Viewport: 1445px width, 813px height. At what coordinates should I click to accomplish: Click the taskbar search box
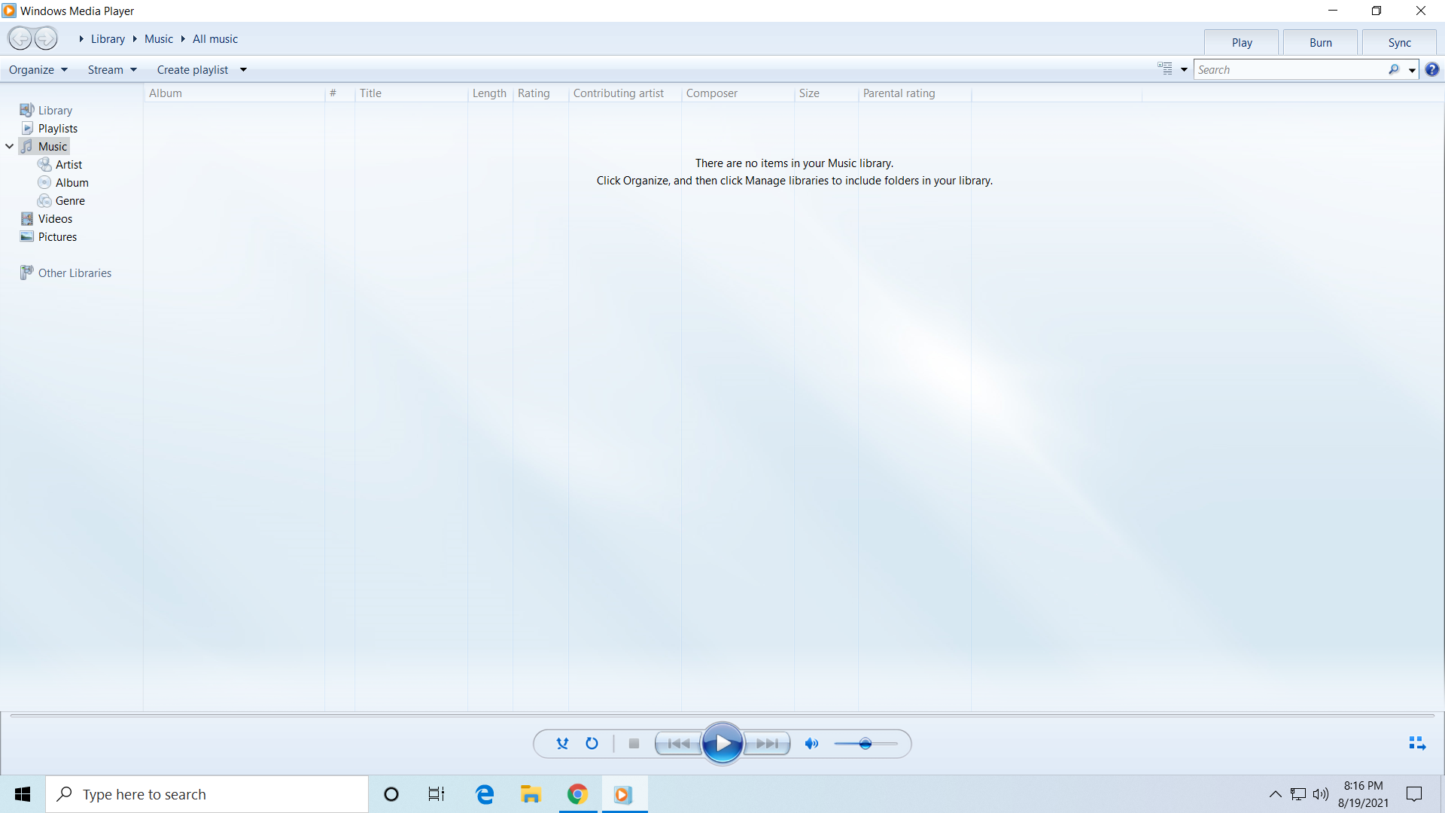click(x=207, y=794)
